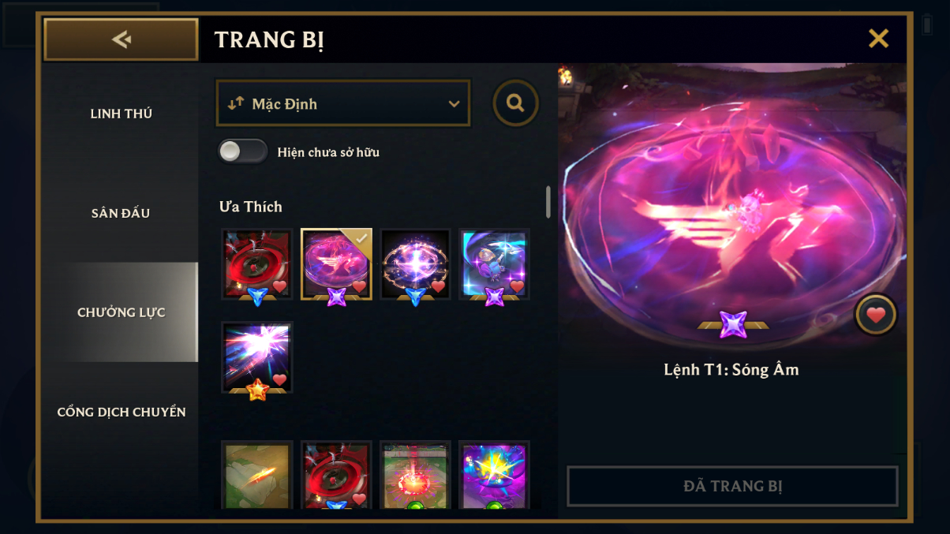
Task: Switch to the Sân Đấu tab
Action: point(121,213)
